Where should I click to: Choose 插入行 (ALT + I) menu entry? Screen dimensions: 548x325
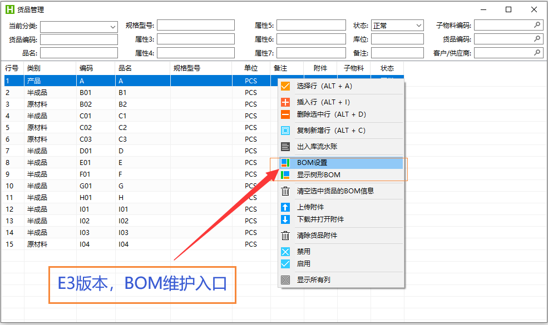[x=340, y=102]
